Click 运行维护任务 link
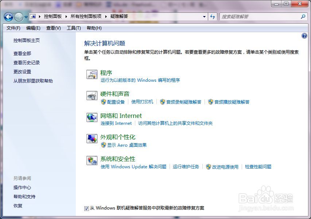This screenshot has width=311, height=219. pos(186,166)
